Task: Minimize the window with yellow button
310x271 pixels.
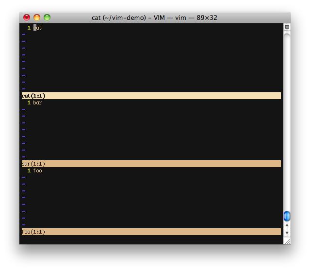Action: click(37, 17)
